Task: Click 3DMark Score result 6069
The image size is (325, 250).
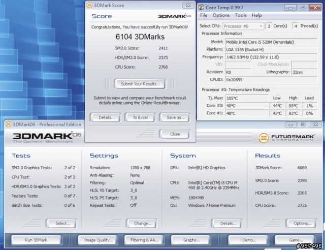Action: tap(302, 168)
